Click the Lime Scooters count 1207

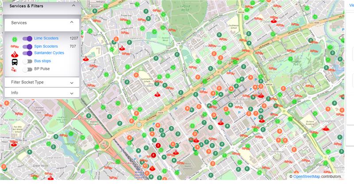coord(74,38)
